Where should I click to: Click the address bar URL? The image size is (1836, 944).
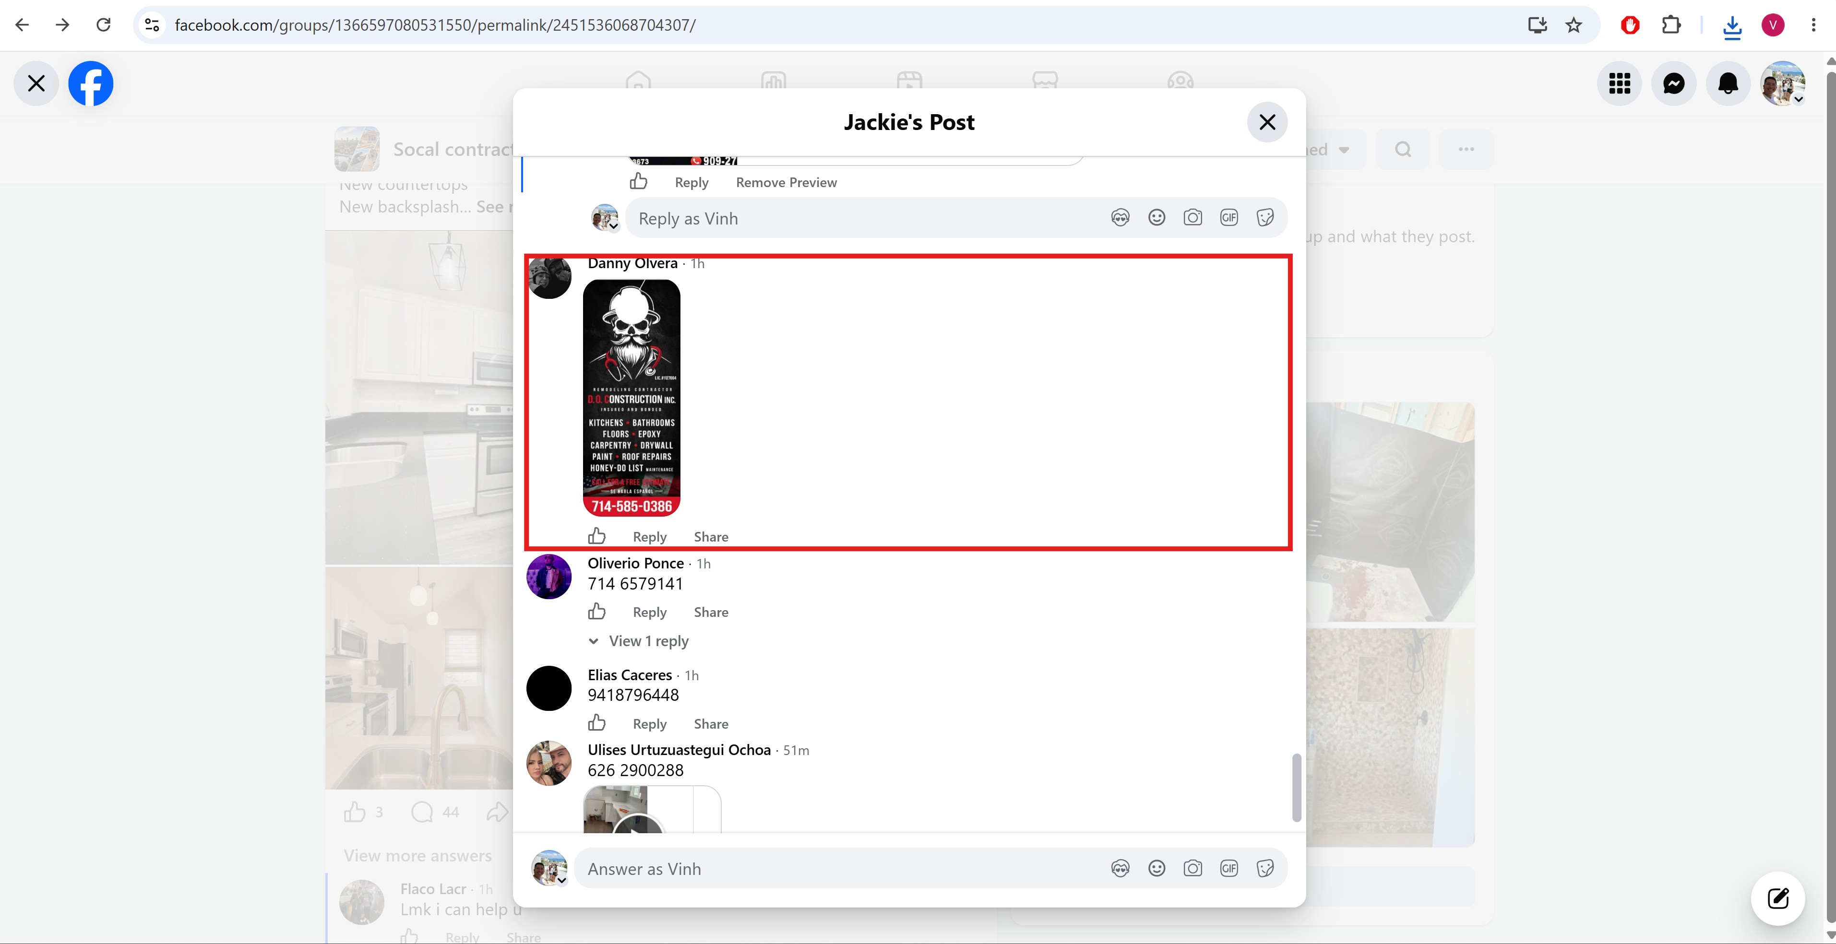click(x=435, y=25)
